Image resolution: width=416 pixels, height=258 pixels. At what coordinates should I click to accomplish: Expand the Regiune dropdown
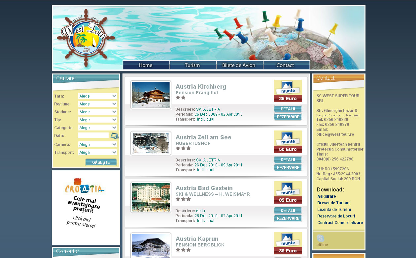(x=98, y=104)
